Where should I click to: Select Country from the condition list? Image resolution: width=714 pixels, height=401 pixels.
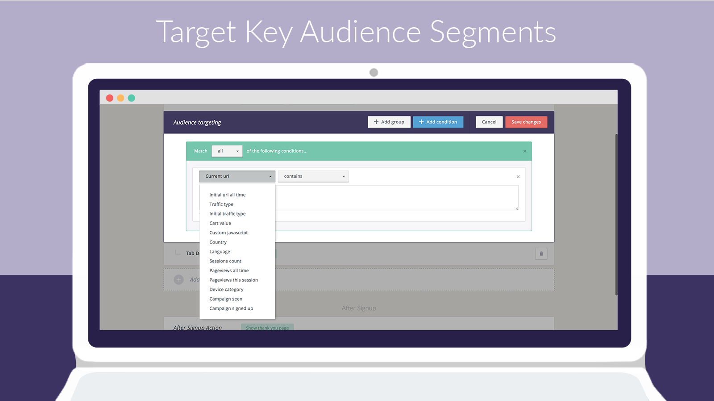click(218, 242)
